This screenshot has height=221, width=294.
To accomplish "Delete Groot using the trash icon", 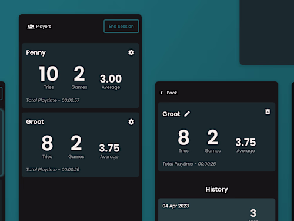I will coord(268,112).
